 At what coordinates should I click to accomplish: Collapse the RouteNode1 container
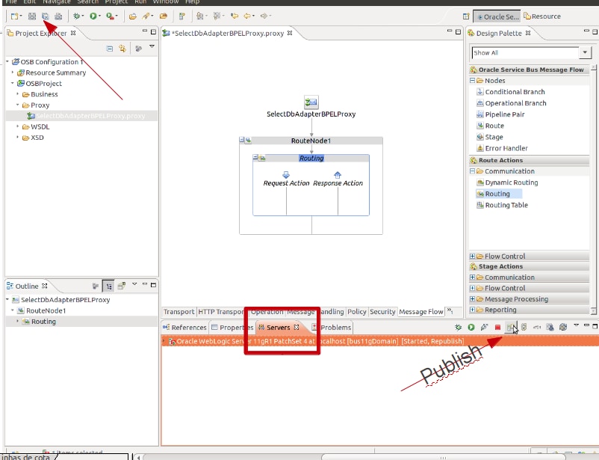[242, 140]
